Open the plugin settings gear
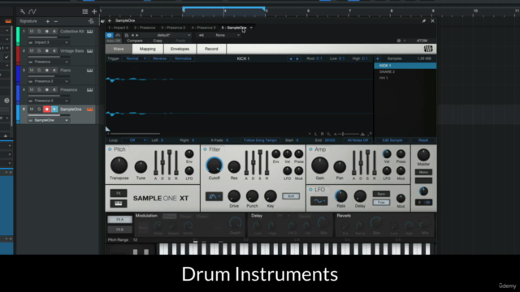The width and height of the screenshot is (520, 292). [399, 41]
